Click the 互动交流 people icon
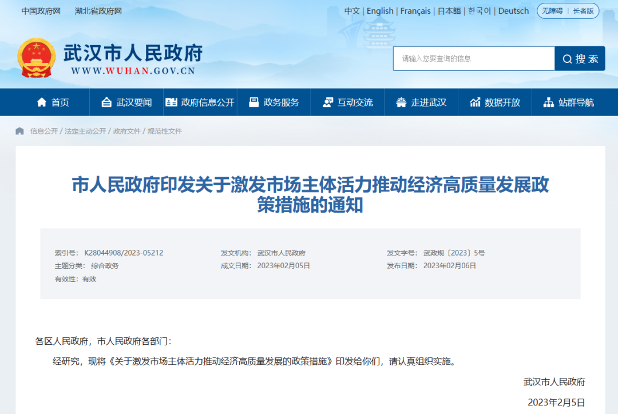The width and height of the screenshot is (618, 414). 327,102
